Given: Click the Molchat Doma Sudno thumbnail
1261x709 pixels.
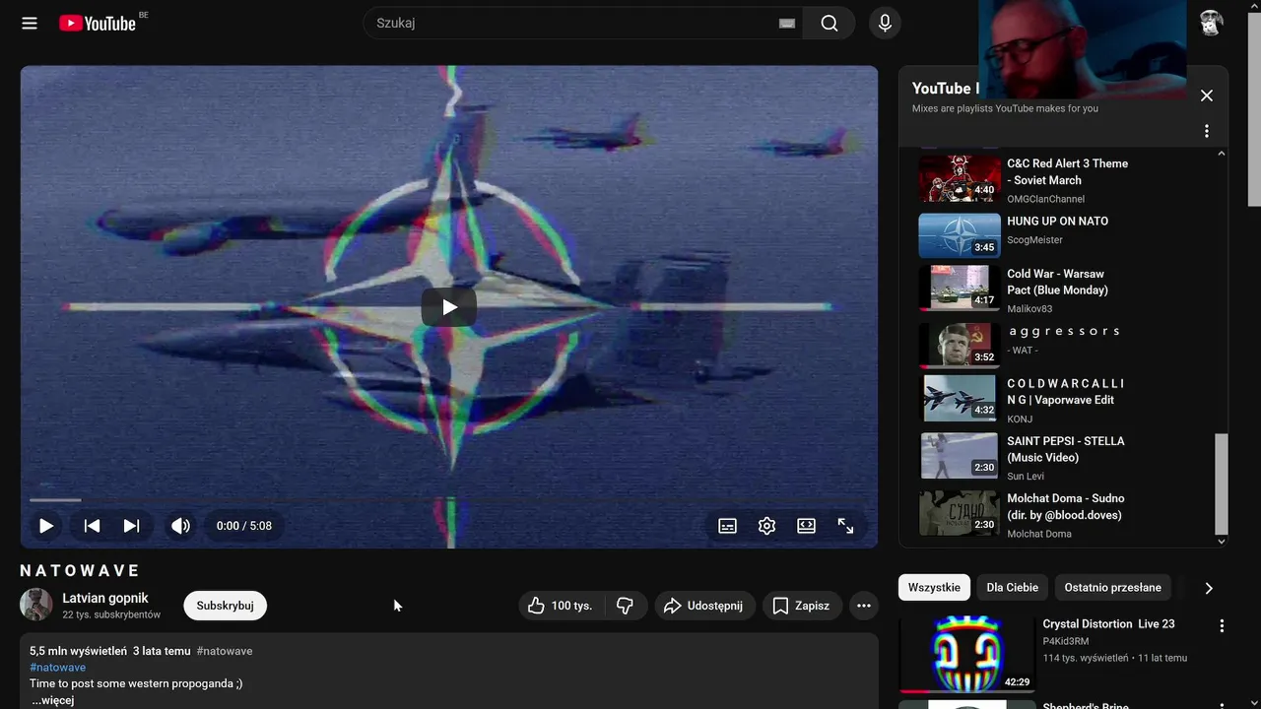Looking at the screenshot, I should point(960,513).
